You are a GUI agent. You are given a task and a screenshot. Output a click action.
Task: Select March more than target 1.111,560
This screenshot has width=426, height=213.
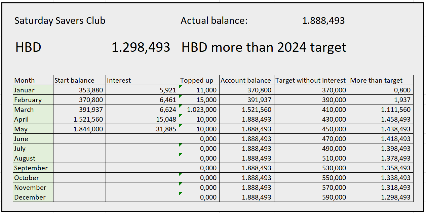[381, 109]
